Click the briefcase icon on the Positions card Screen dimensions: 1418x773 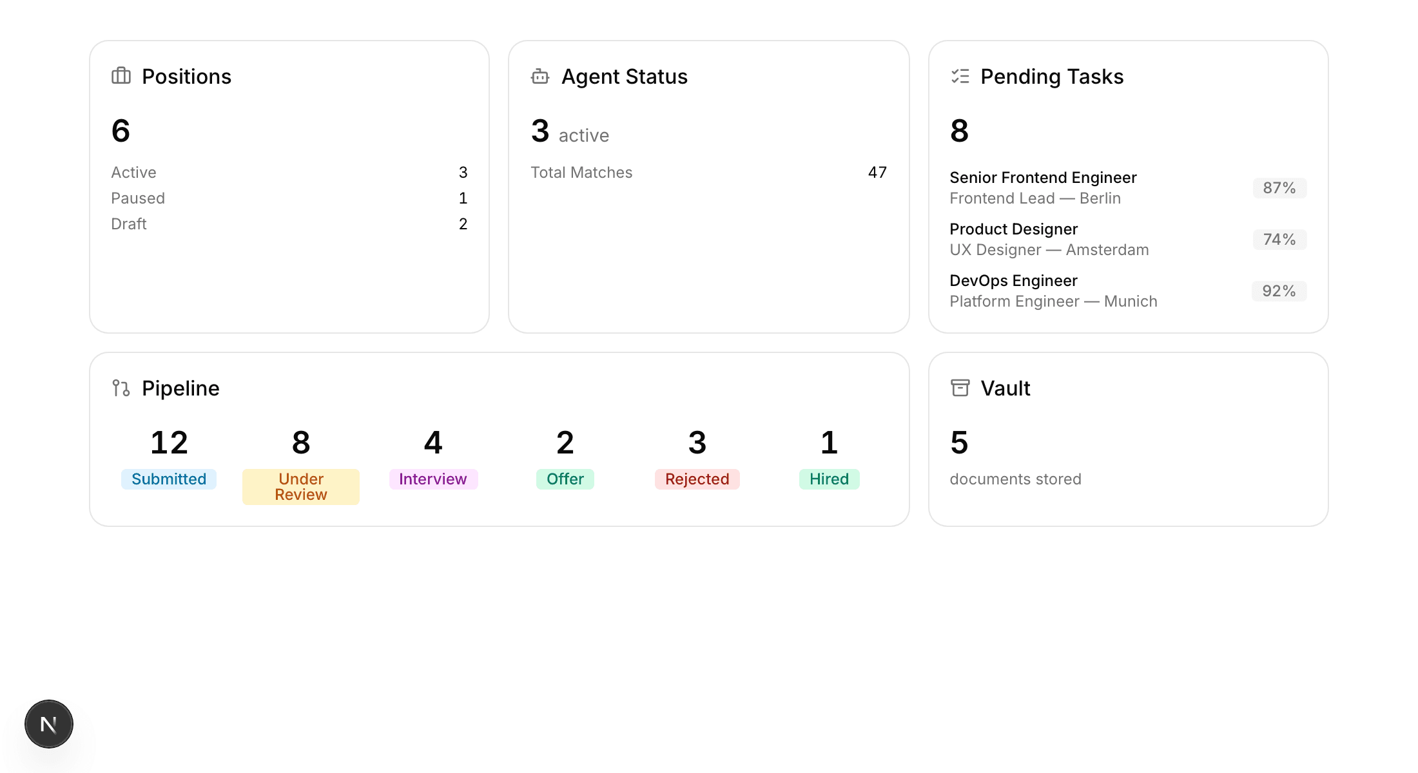point(121,76)
